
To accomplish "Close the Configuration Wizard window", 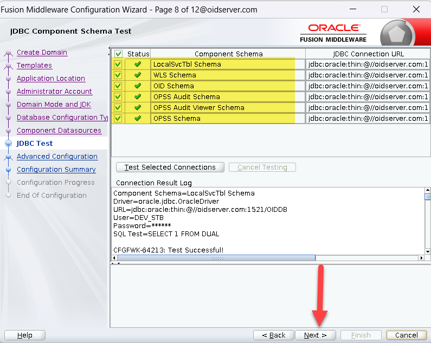I will point(416,9).
